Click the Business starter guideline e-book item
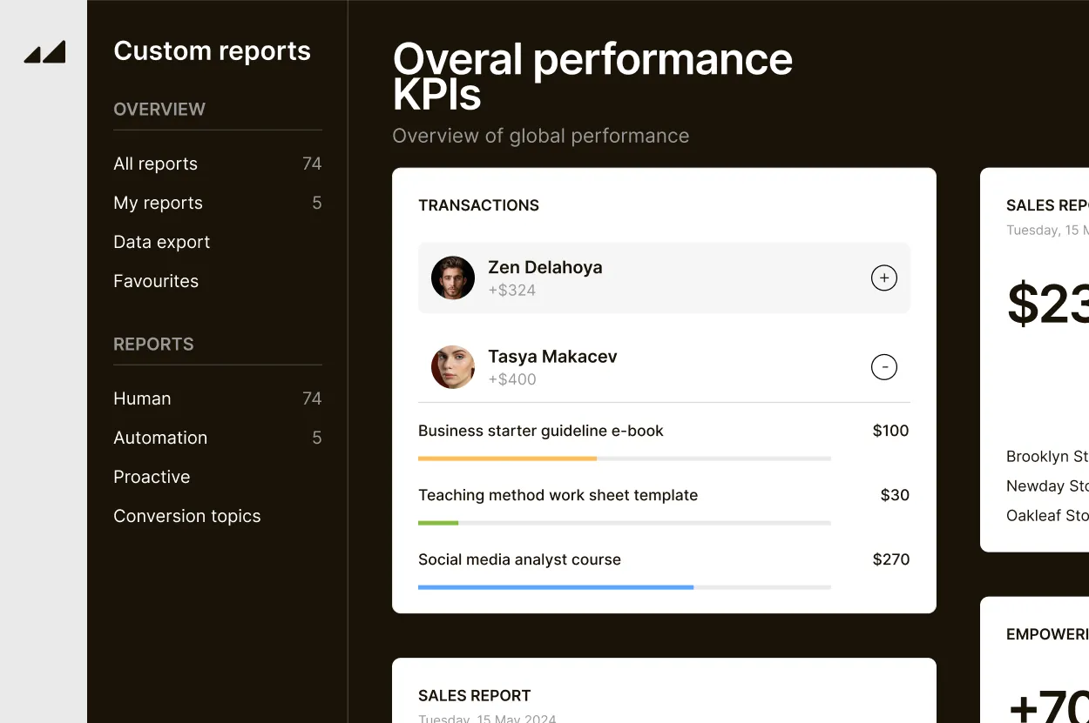 pyautogui.click(x=540, y=431)
